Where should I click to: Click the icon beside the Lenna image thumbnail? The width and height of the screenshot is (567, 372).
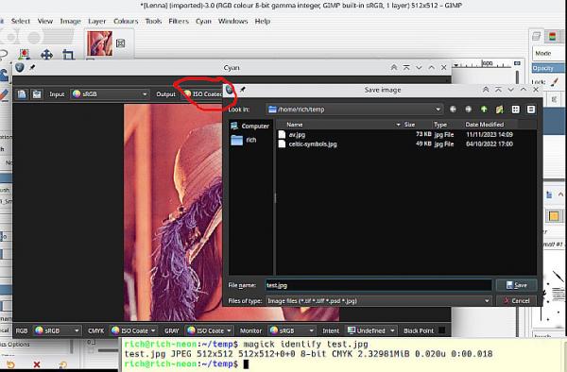click(x=121, y=43)
